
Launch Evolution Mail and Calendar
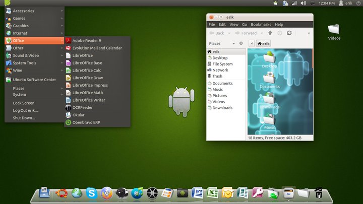[x=97, y=48]
